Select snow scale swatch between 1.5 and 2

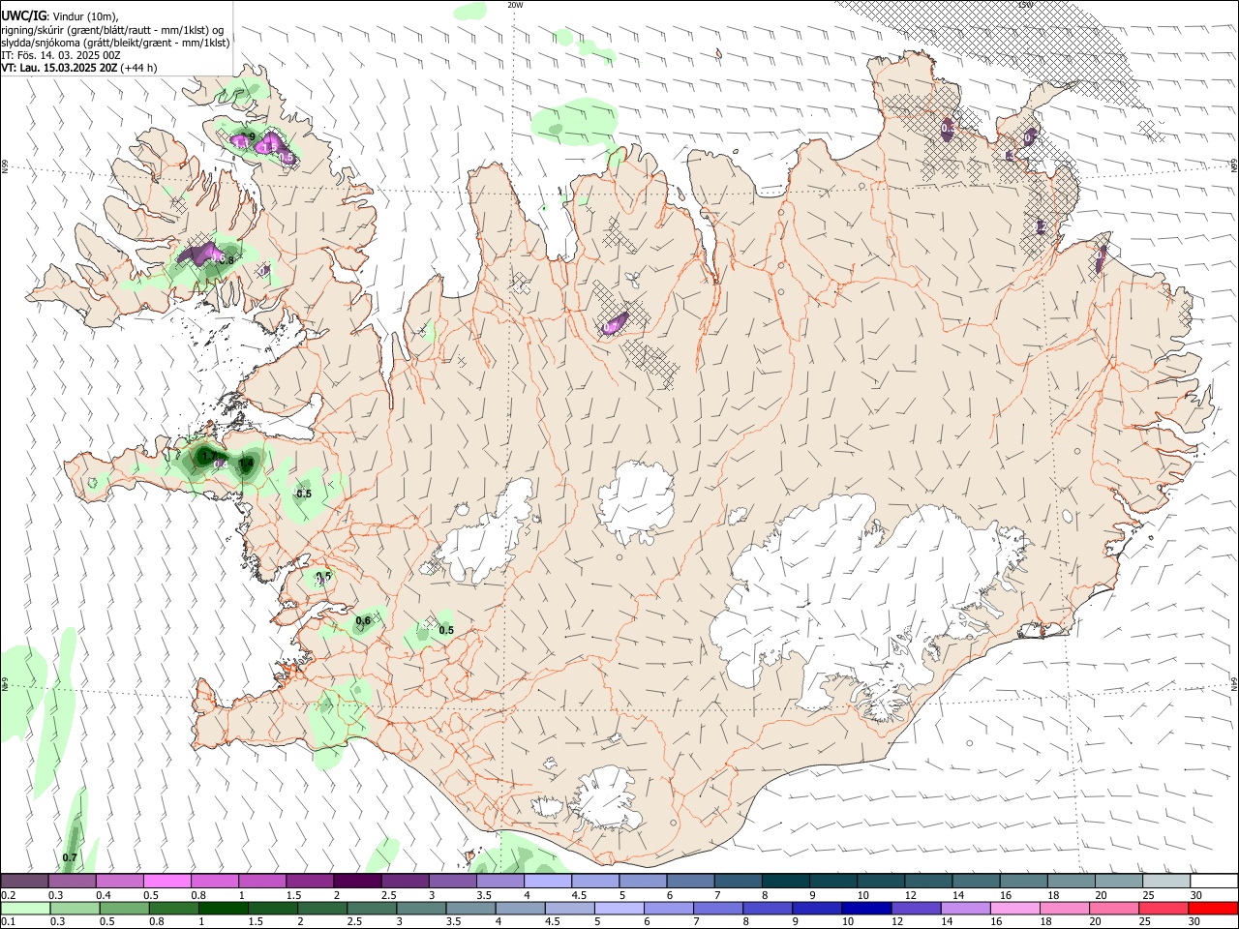[310, 882]
